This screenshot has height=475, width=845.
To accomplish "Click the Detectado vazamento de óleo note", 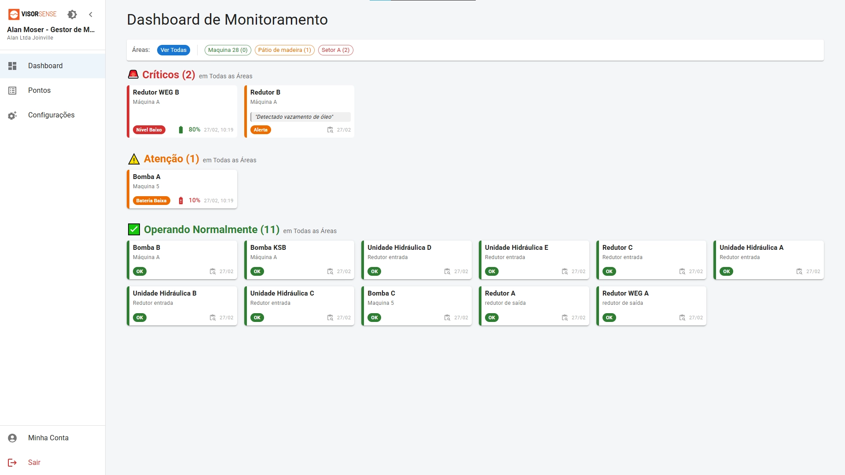I will 301,117.
